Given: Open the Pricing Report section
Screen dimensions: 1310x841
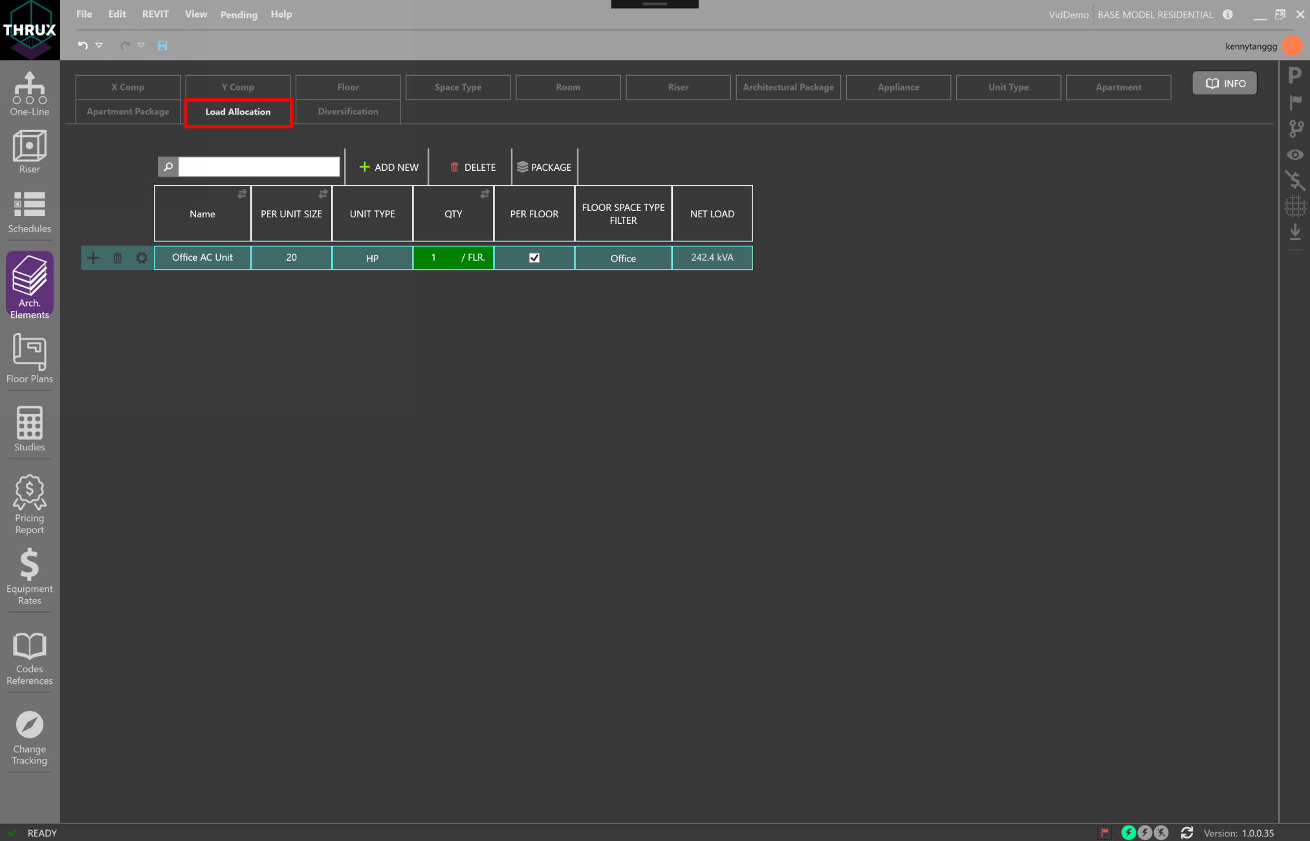Looking at the screenshot, I should coord(29,505).
